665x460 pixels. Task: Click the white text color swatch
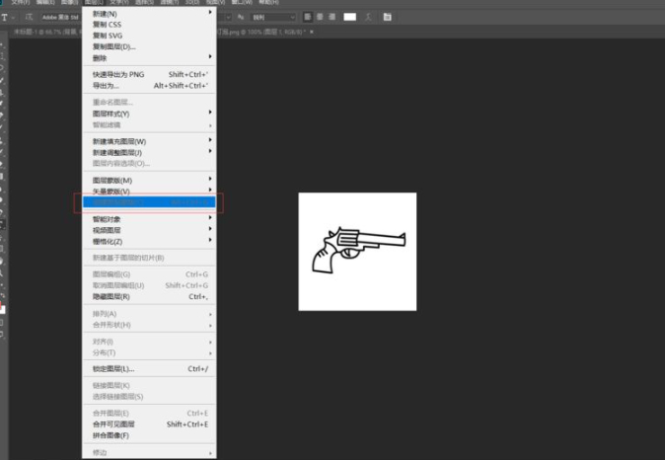(x=349, y=17)
